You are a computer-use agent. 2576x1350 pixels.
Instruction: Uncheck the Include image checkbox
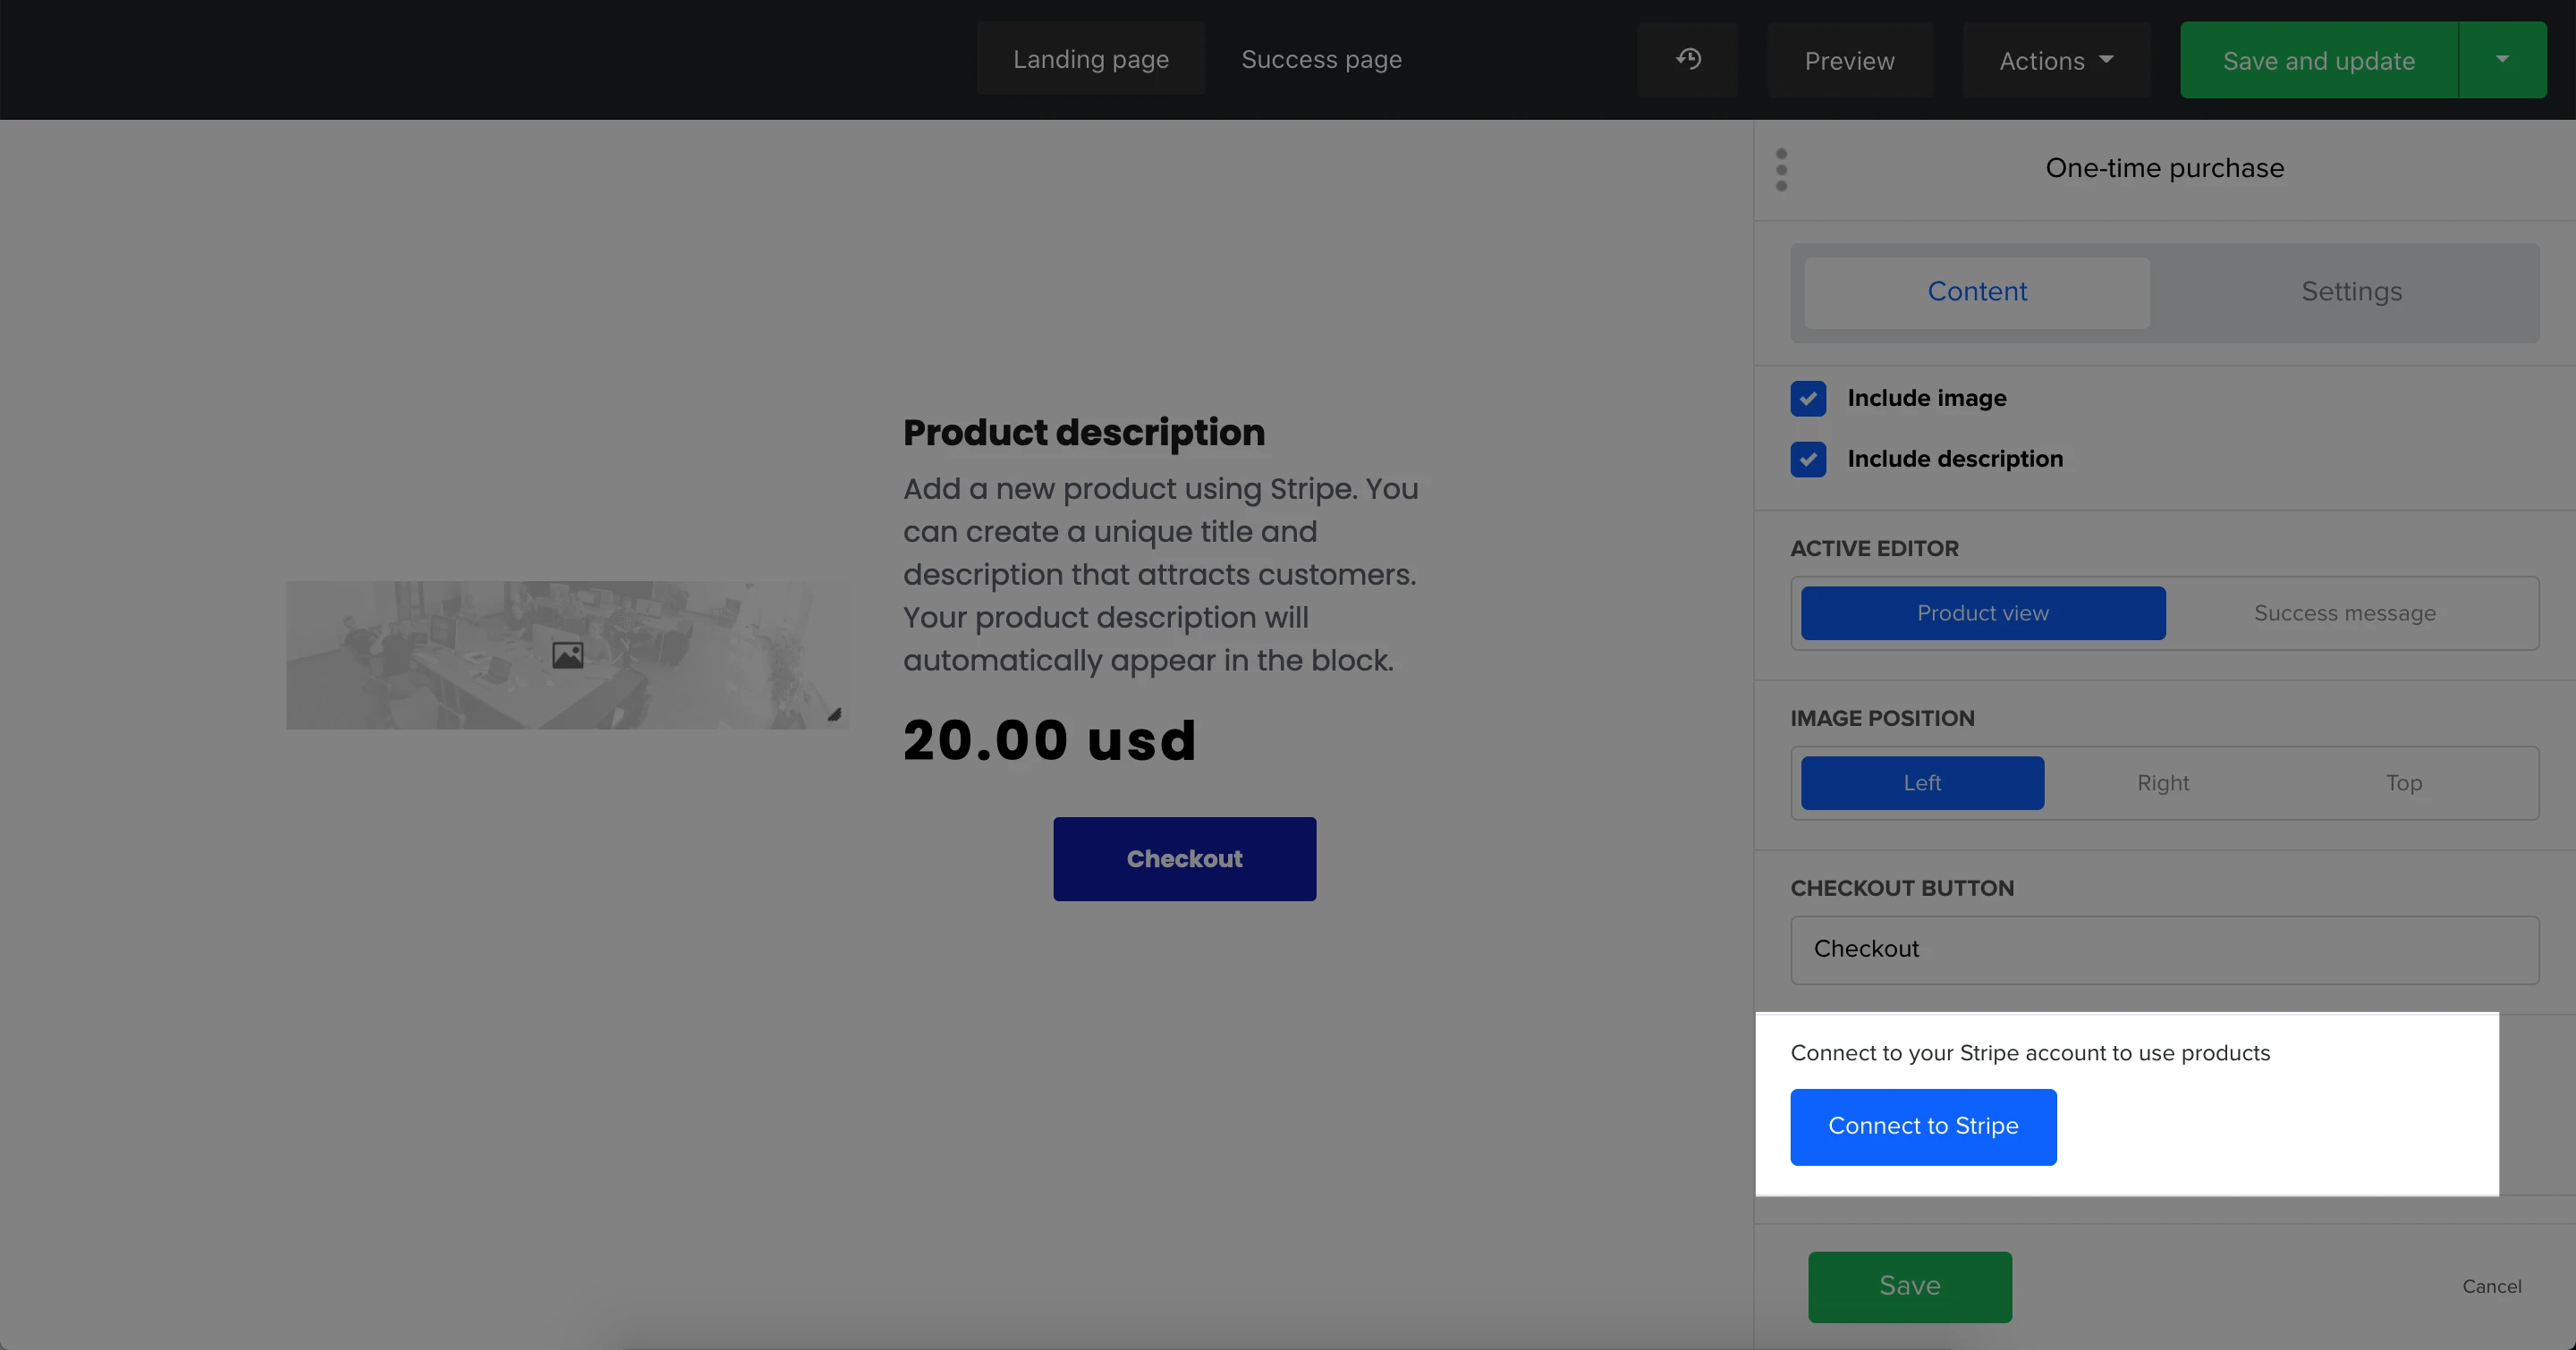(1808, 399)
